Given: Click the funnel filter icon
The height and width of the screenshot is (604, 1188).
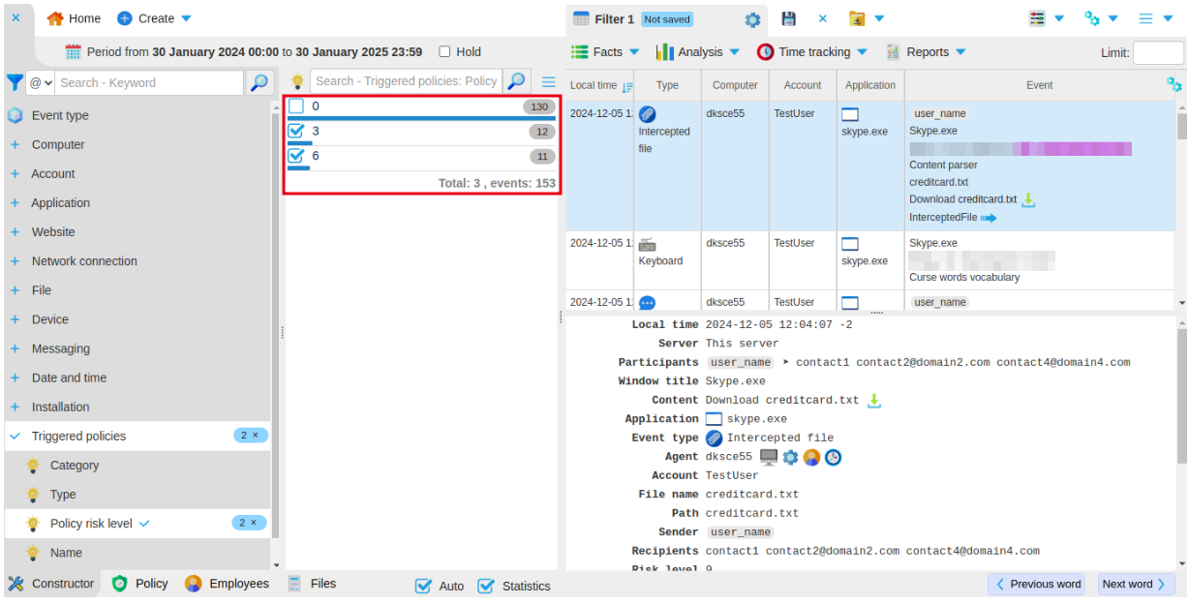Looking at the screenshot, I should [x=15, y=82].
